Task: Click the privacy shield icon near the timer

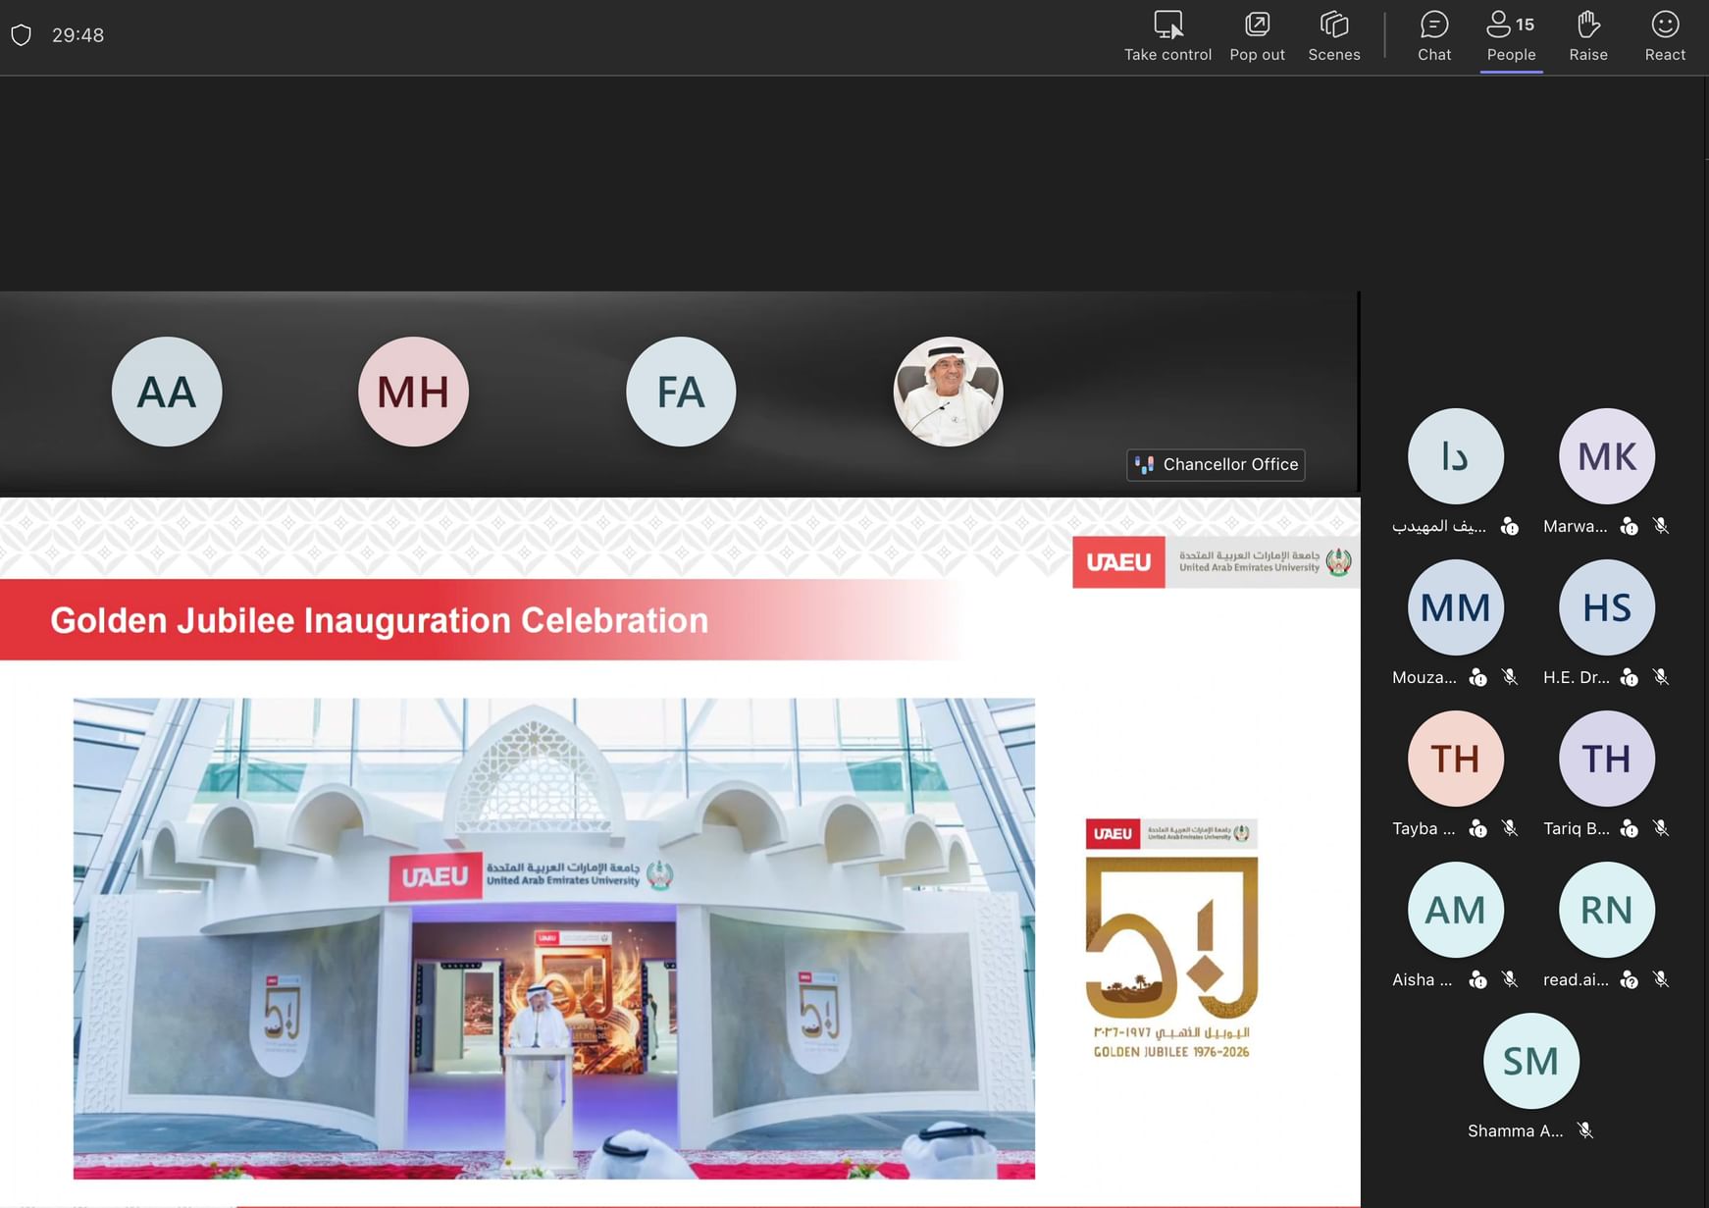Action: click(21, 34)
